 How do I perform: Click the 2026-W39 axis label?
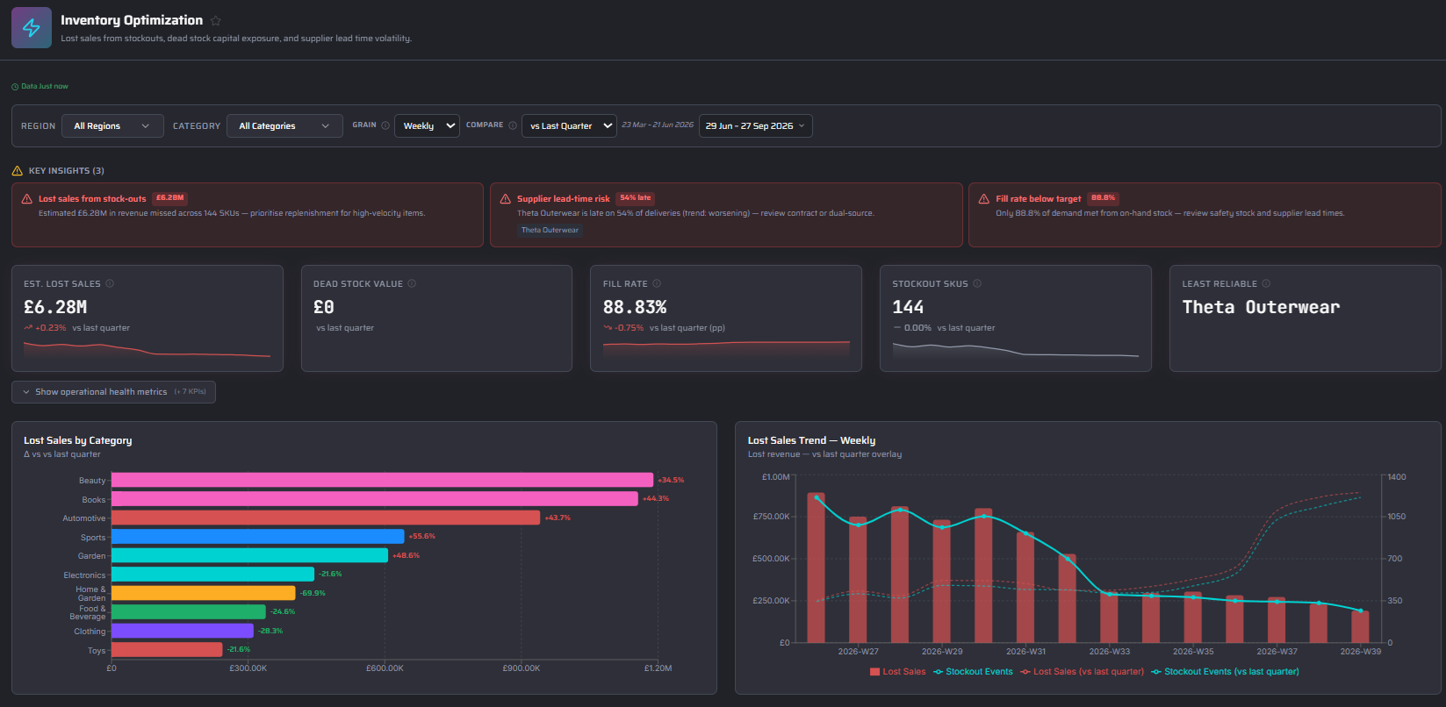[x=1360, y=652]
